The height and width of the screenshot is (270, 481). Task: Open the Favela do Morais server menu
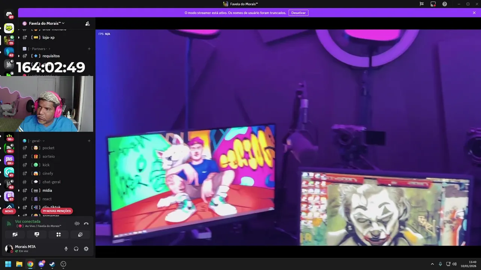coord(47,23)
